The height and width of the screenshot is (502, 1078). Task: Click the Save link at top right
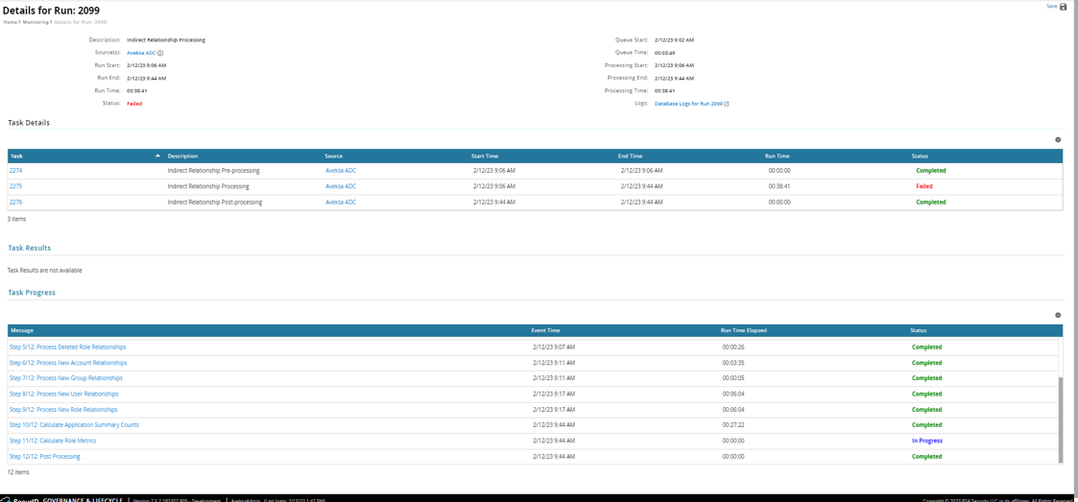click(1051, 7)
